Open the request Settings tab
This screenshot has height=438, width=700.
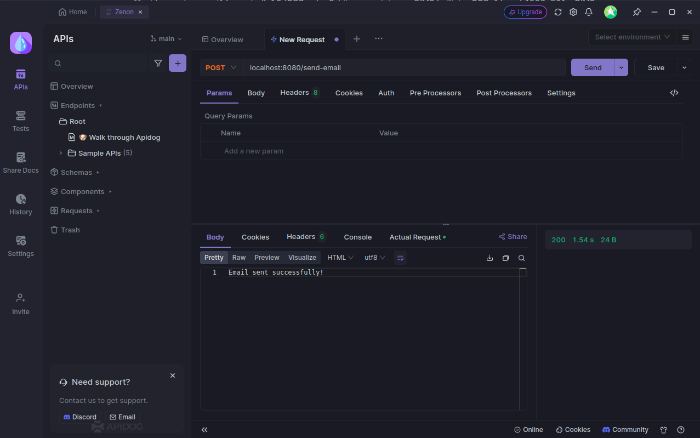[561, 93]
